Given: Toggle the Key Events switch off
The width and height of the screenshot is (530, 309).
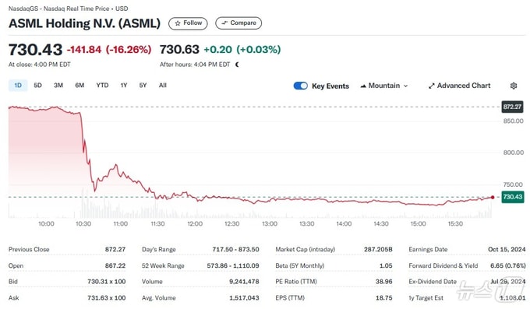Looking at the screenshot, I should click(x=301, y=86).
